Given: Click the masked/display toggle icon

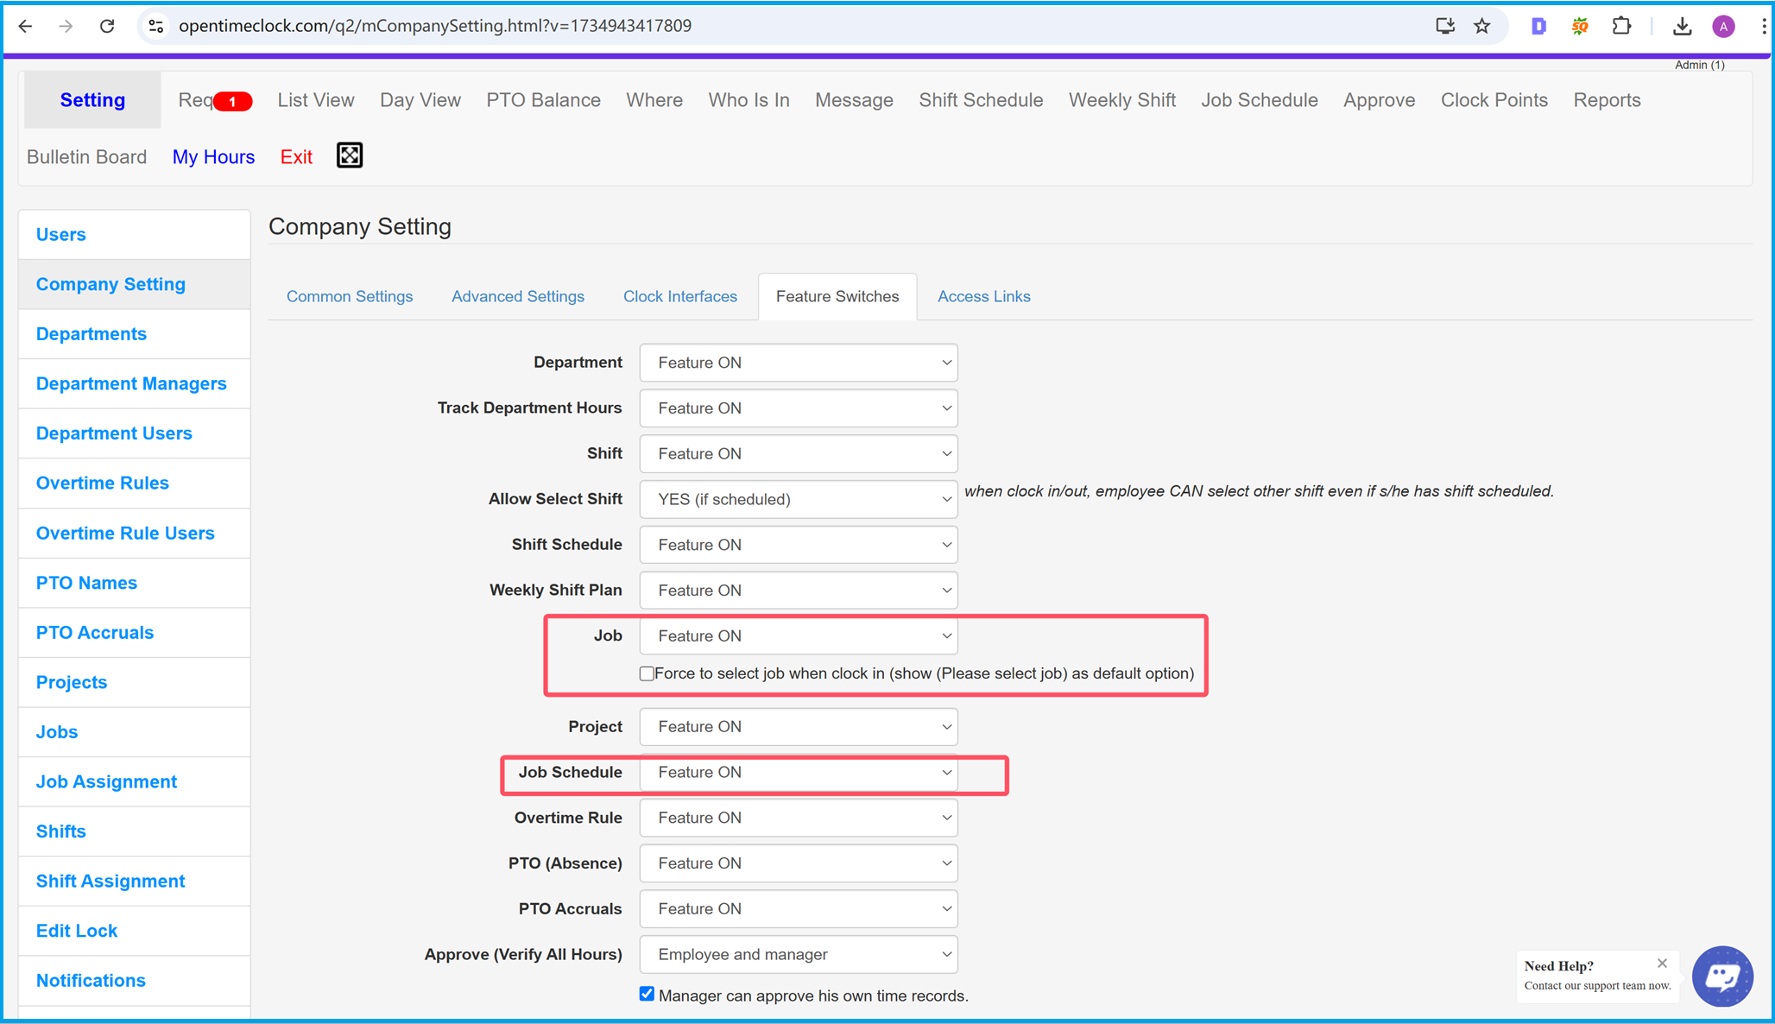Looking at the screenshot, I should pos(350,156).
